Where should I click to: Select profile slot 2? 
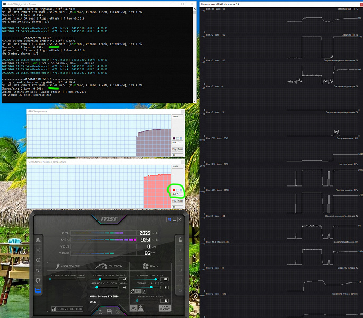180,260
